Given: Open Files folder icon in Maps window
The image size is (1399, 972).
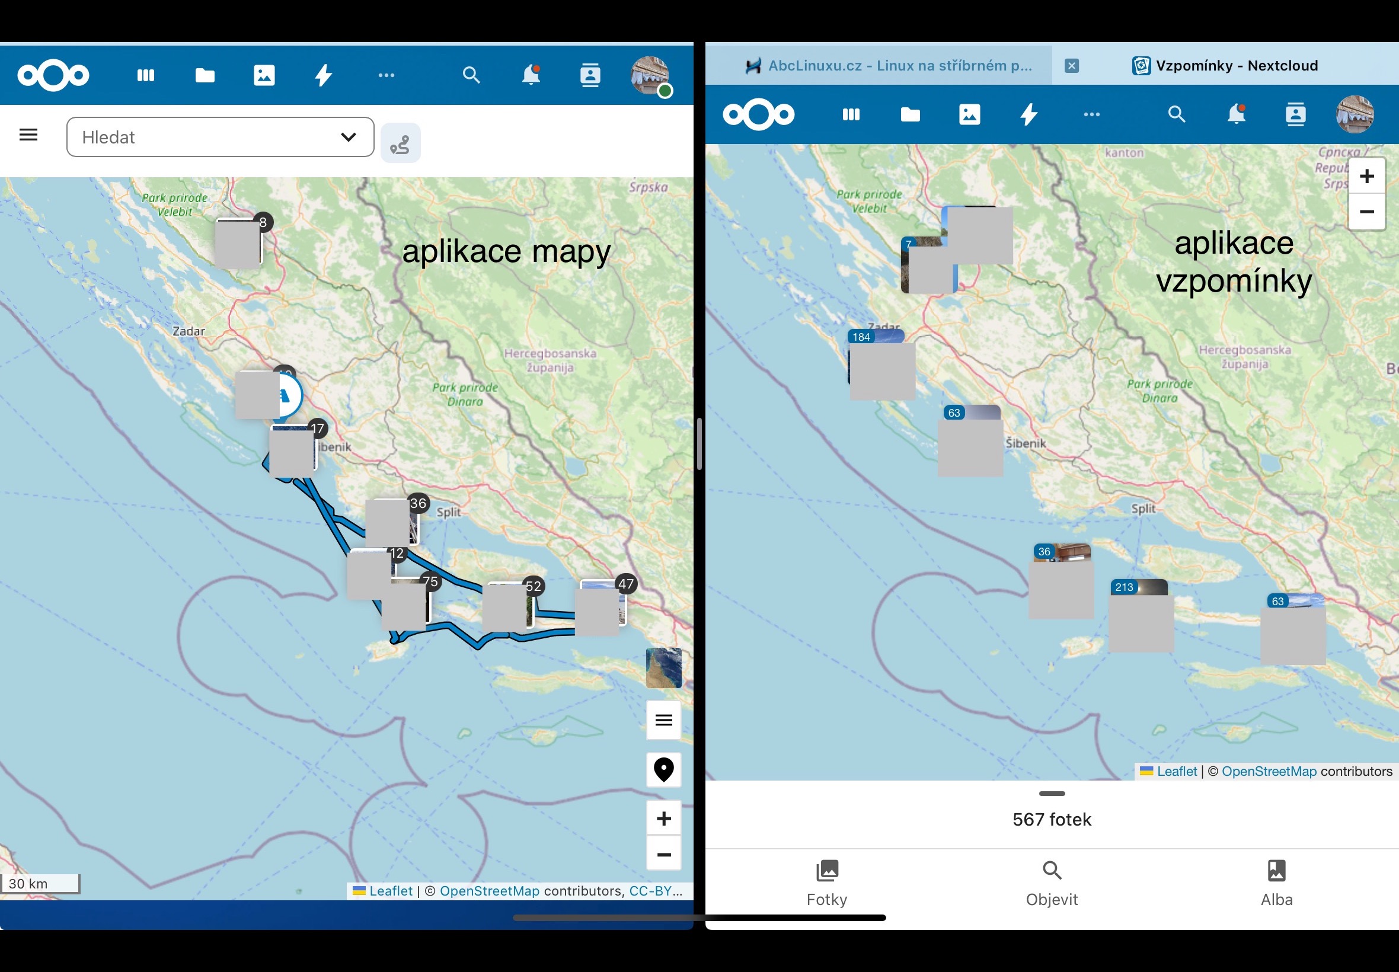Looking at the screenshot, I should click(205, 75).
